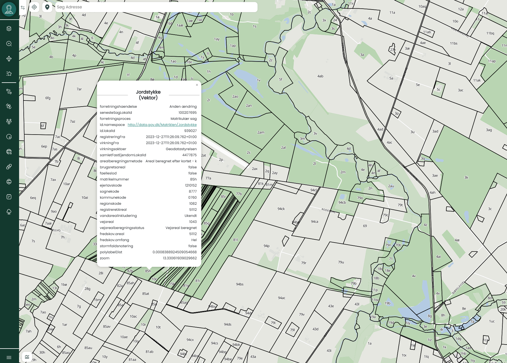
Task: Open the hamburger menu at sidebar bottom
Action: [x=9, y=358]
